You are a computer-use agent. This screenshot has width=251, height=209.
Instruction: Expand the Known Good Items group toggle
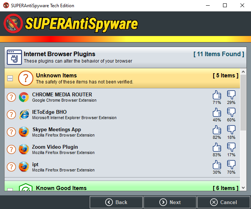10,190
